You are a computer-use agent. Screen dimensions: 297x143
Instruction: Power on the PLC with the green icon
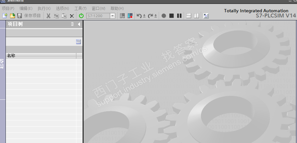81,16
